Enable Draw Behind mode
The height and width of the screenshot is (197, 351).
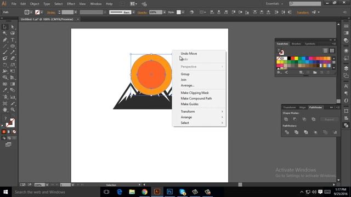tap(9, 138)
